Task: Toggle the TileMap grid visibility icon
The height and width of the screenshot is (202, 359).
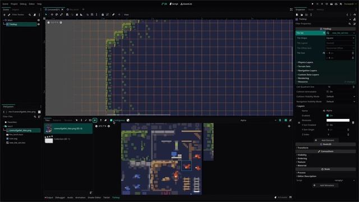Action: tap(286, 120)
